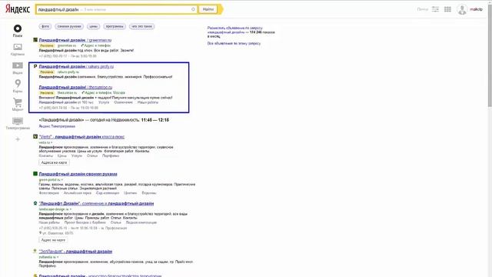Image resolution: width=492 pixels, height=277 pixels.
Task: Open "Водоемы" sitelink under green-portal
Action: pyautogui.click(x=148, y=193)
